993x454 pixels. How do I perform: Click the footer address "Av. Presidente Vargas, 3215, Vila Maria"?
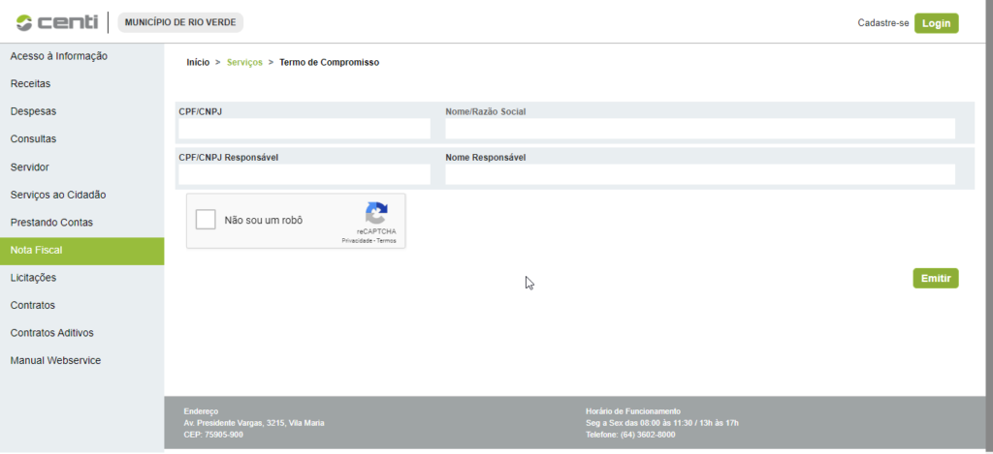[254, 423]
